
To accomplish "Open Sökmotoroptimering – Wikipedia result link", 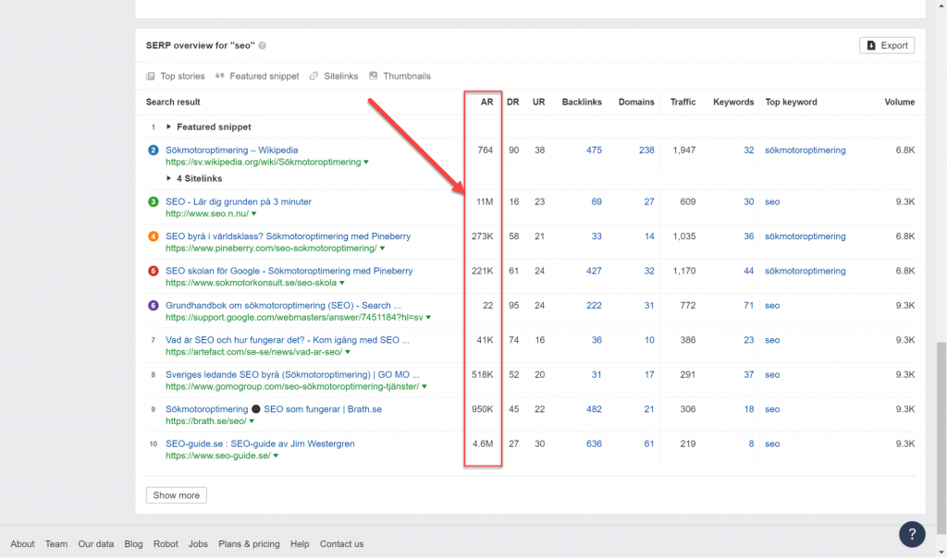I will [232, 151].
